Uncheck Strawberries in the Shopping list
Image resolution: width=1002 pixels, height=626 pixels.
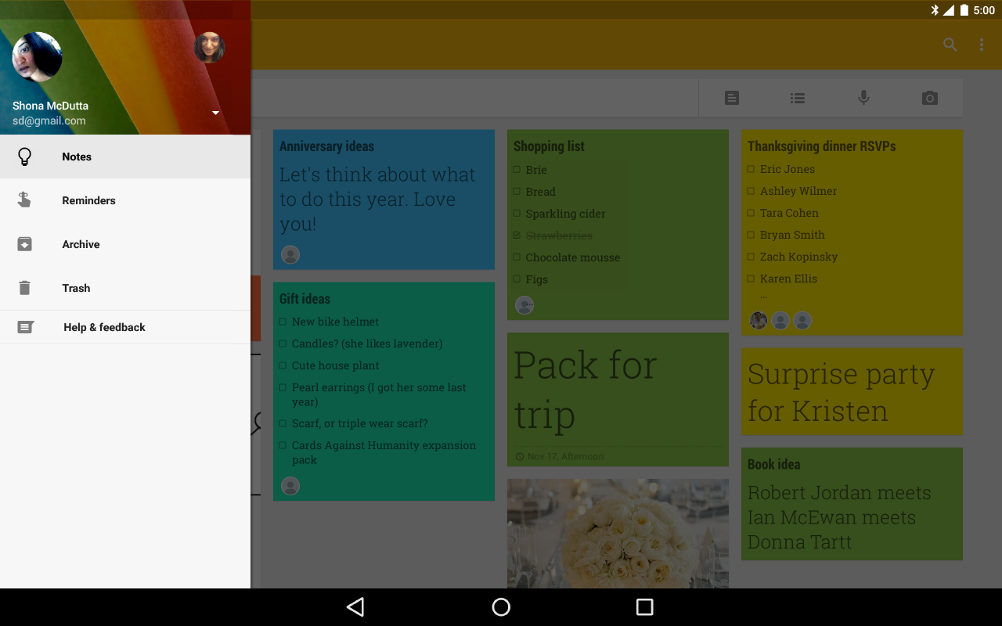[517, 235]
